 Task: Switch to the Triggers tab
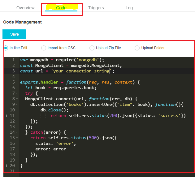(x=96, y=8)
